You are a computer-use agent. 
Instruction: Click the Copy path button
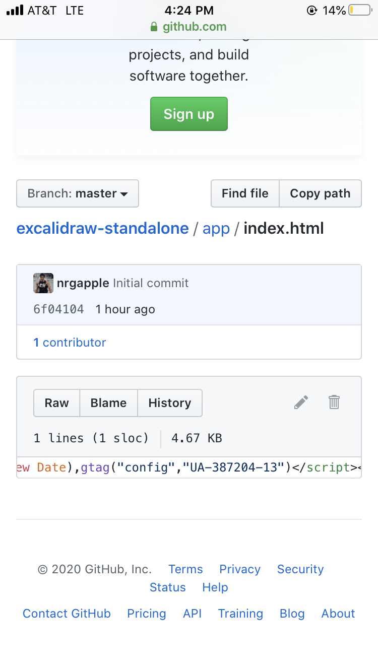(320, 193)
